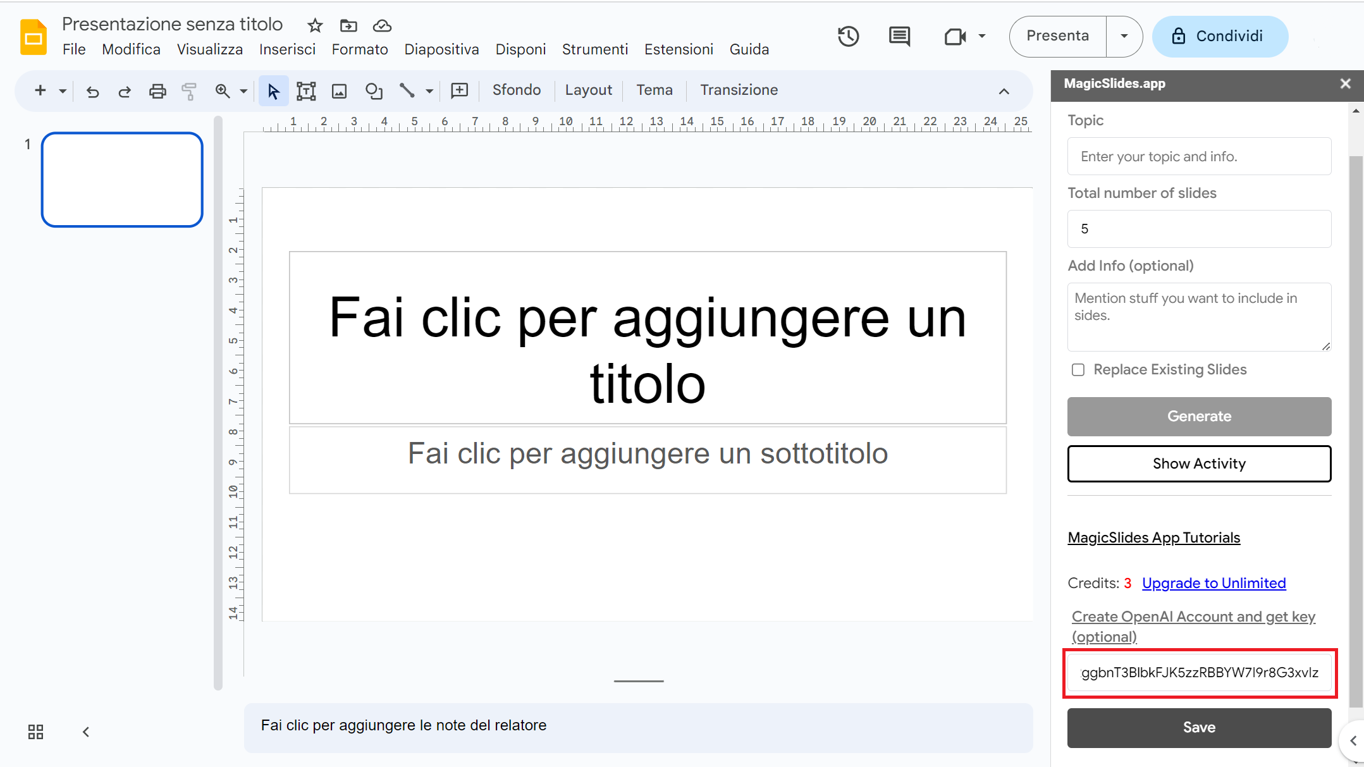Undo the last action

coord(93,91)
